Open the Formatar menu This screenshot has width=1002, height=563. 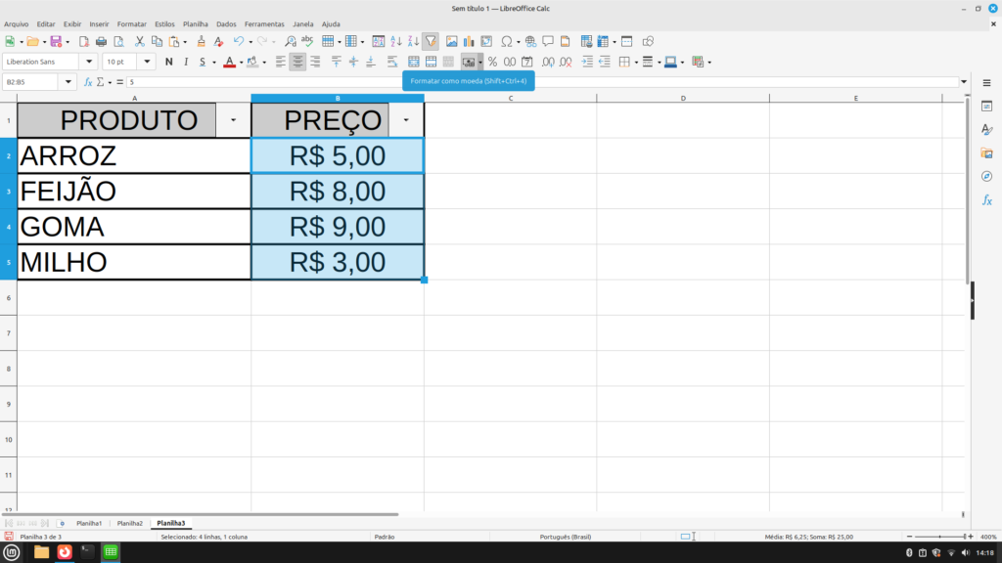tap(131, 23)
